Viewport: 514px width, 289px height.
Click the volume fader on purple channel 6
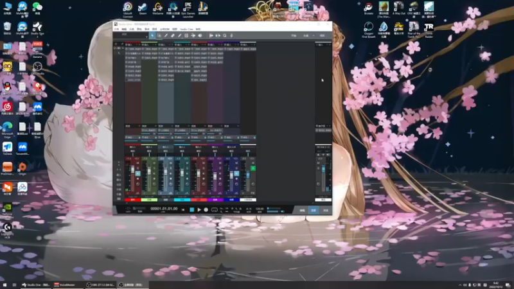point(215,176)
